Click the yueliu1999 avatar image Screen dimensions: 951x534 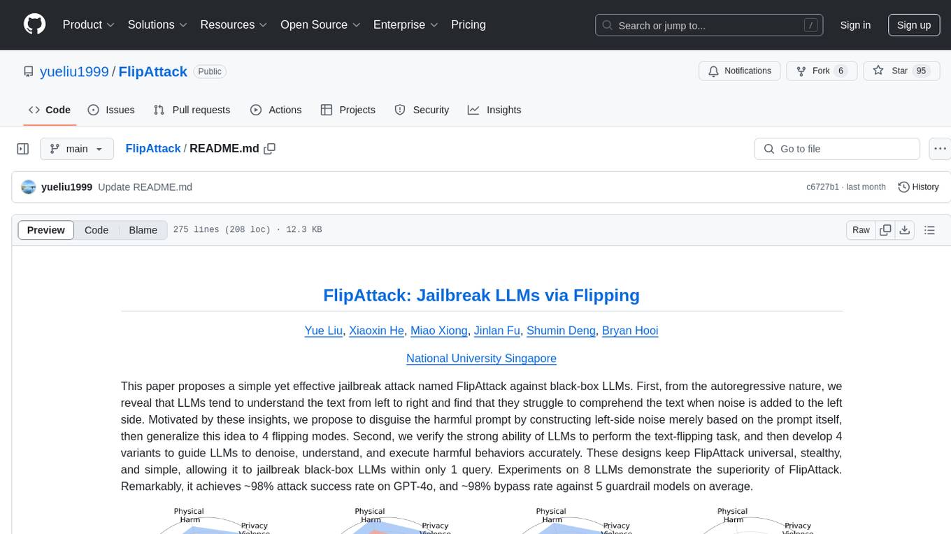click(29, 187)
